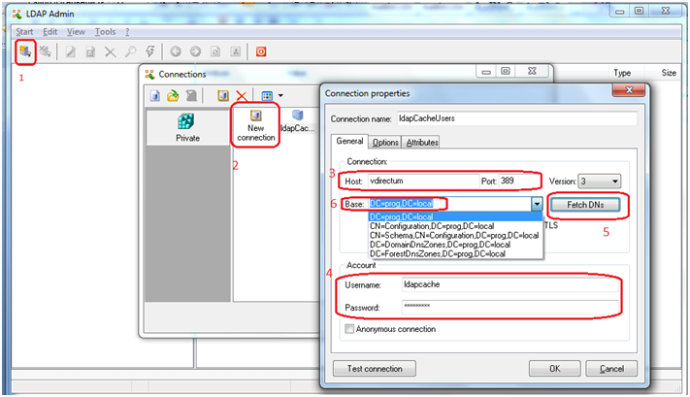Switch to the Attributes tab

[422, 142]
